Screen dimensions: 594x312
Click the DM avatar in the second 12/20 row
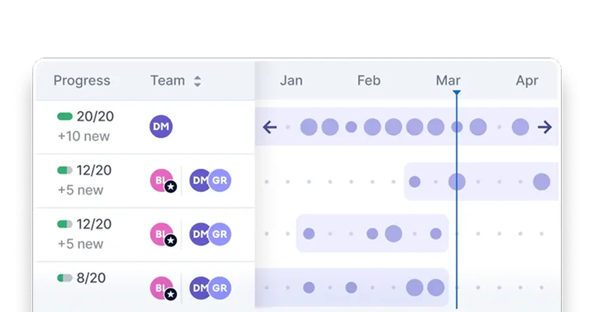point(199,234)
